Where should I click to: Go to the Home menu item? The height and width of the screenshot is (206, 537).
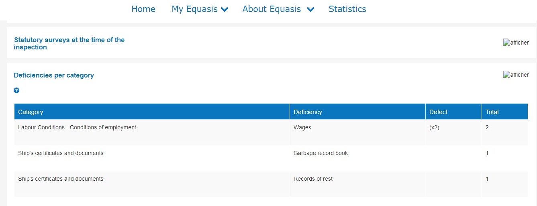pyautogui.click(x=143, y=9)
